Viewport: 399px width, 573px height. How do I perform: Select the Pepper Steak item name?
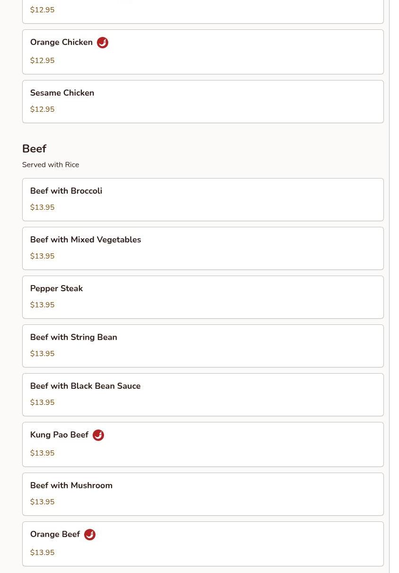[56, 288]
